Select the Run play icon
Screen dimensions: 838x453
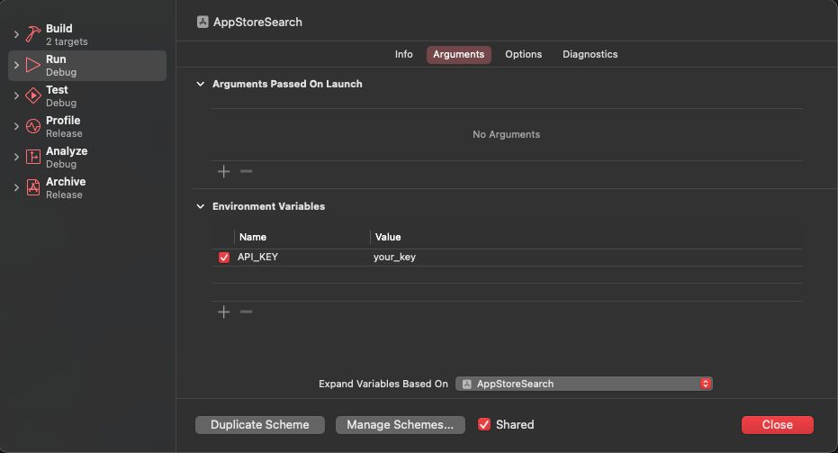coord(32,65)
